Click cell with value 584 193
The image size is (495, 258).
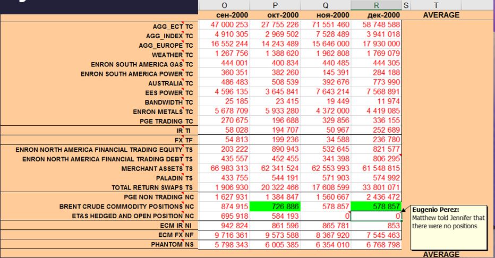(275, 216)
